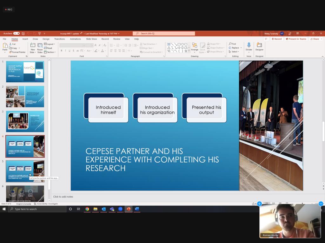The width and height of the screenshot is (325, 243).
Task: Click Accessibility: Investigate in status bar
Action: point(46,204)
